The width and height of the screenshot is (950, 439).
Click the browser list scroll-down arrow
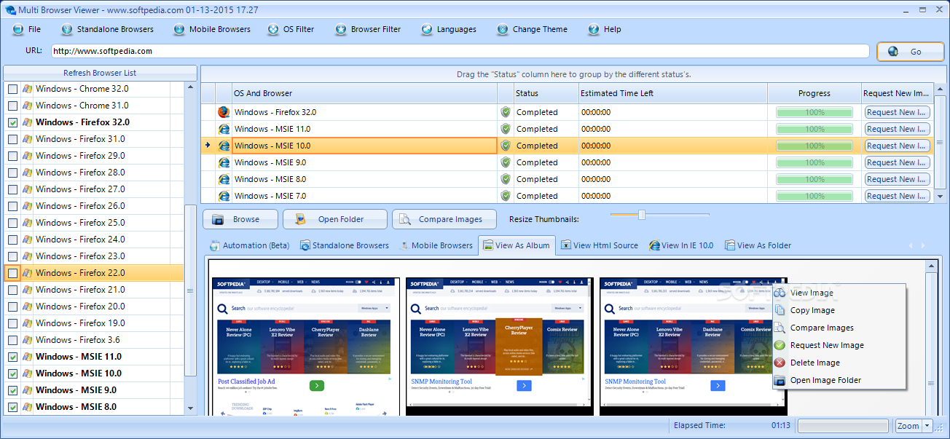pos(191,408)
